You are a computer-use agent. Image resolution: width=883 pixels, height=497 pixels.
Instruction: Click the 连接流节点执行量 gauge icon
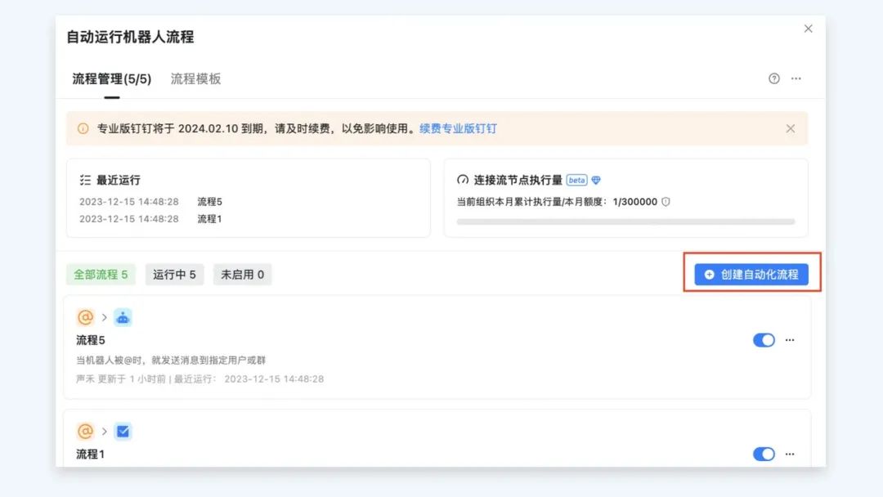462,180
